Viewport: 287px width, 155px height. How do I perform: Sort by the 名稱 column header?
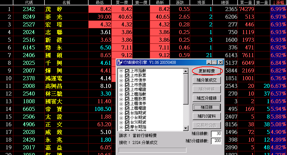click(x=66, y=2)
